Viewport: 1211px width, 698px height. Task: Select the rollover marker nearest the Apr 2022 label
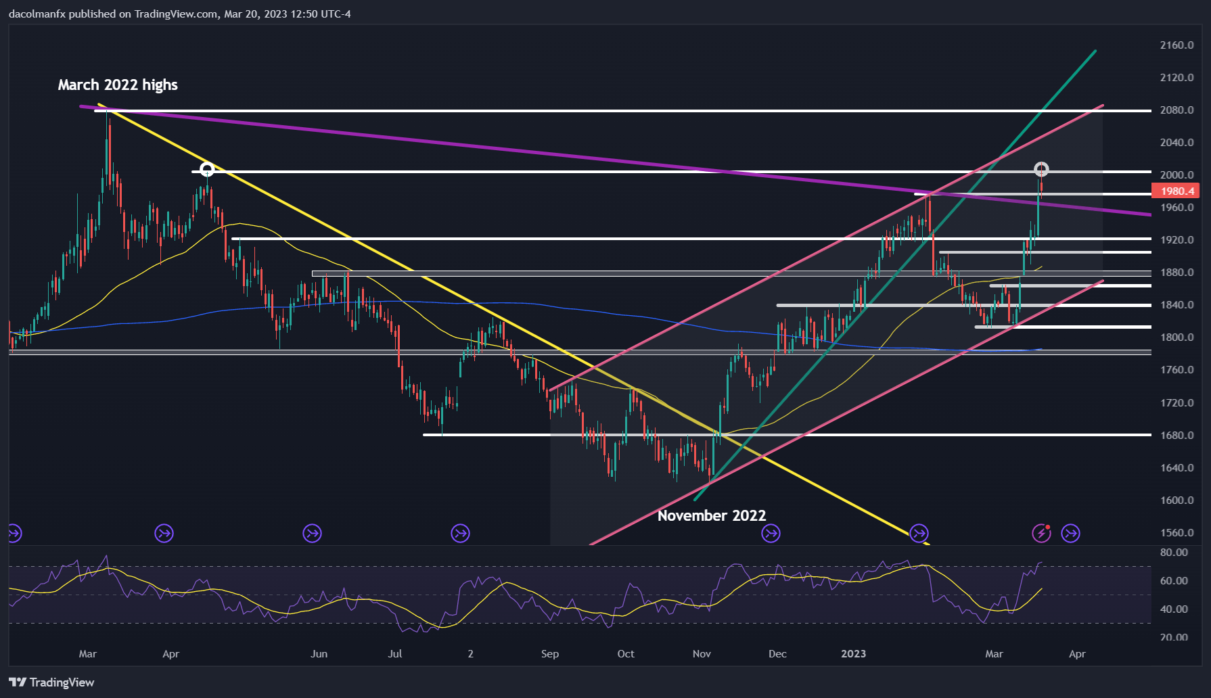(x=164, y=534)
